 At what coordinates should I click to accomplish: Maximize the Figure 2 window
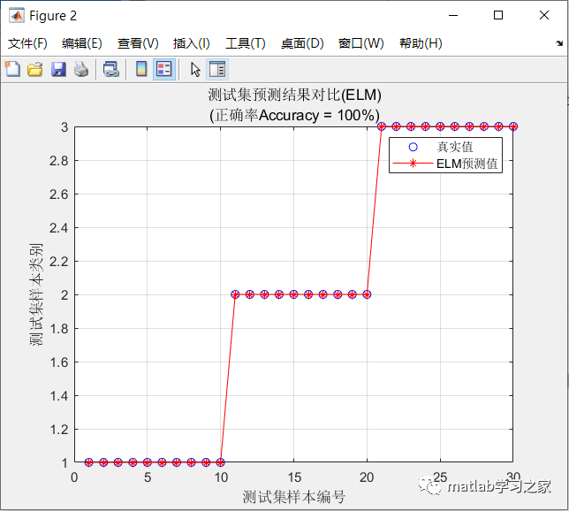498,15
